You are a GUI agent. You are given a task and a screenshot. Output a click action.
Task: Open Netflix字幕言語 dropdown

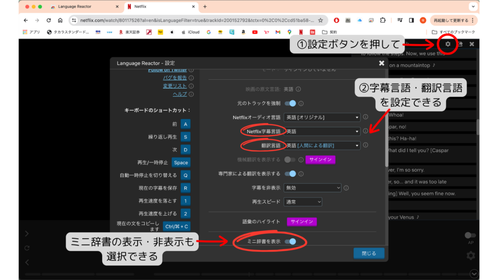point(322,131)
